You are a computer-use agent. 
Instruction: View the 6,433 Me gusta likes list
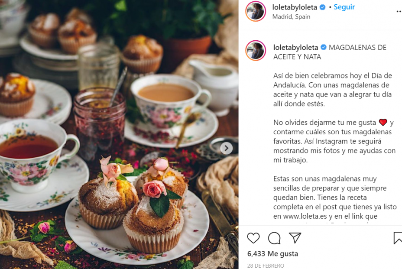click(272, 253)
